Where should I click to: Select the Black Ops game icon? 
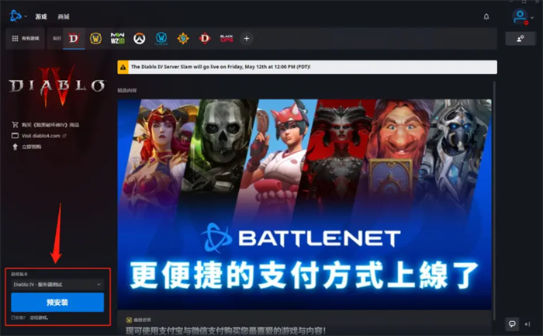tap(227, 39)
